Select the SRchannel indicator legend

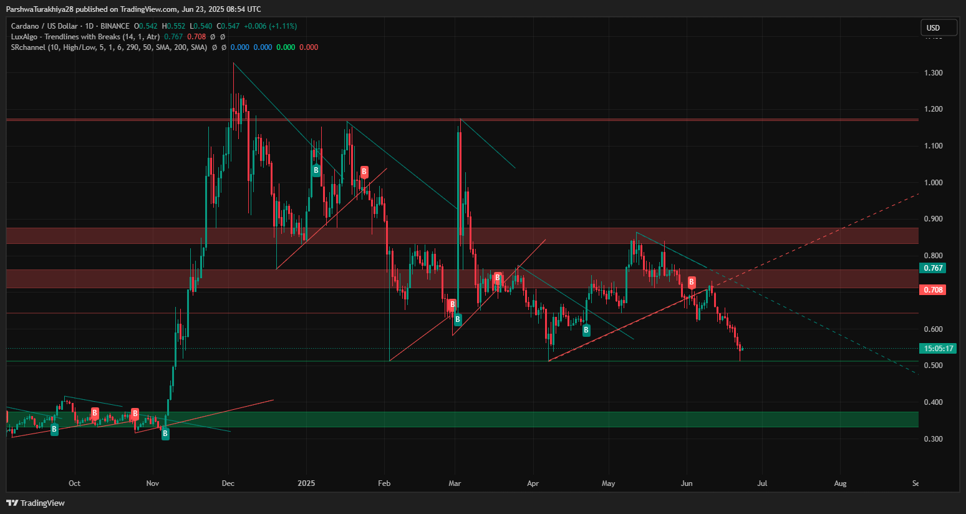[x=109, y=47]
